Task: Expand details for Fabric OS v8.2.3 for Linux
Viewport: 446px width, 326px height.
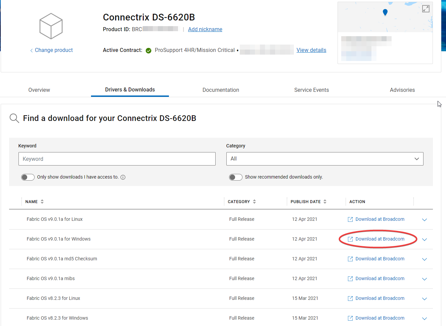Action: (x=424, y=299)
